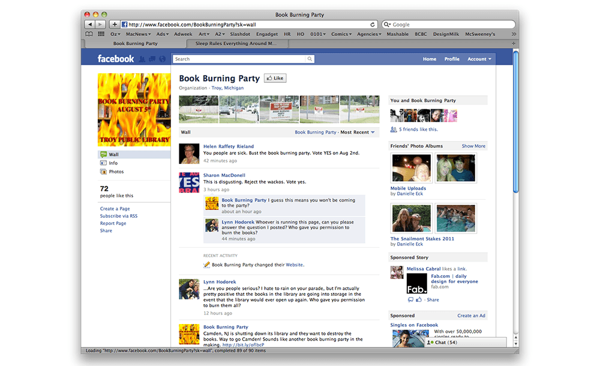Click the Photos icon in the sidebar
The height and width of the screenshot is (366, 600).
pos(103,172)
